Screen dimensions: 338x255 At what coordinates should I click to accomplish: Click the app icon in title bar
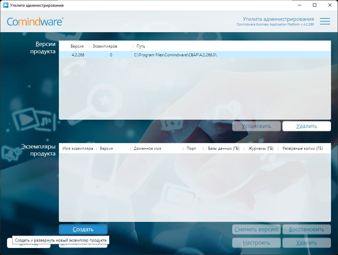5,5
